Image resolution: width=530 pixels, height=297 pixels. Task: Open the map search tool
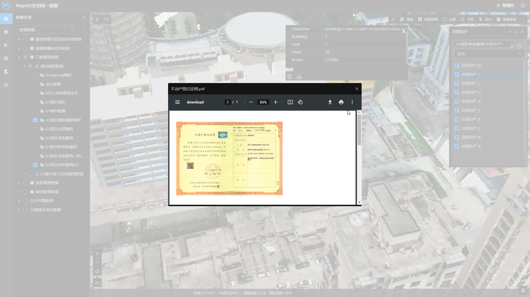(x=107, y=20)
